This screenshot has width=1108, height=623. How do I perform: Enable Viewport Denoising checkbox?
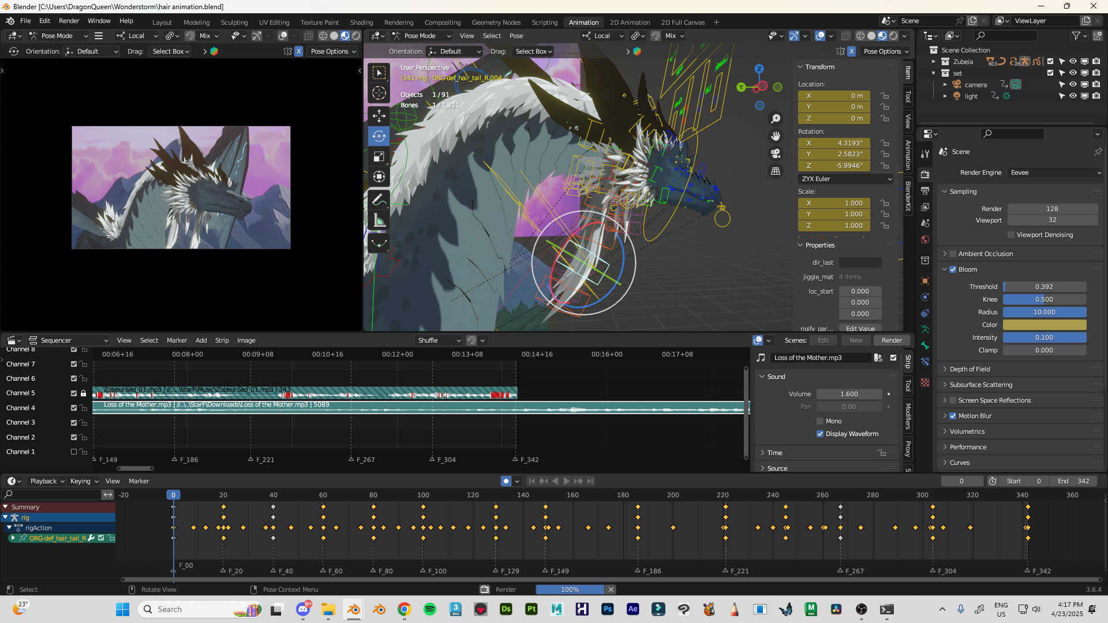(x=1011, y=235)
